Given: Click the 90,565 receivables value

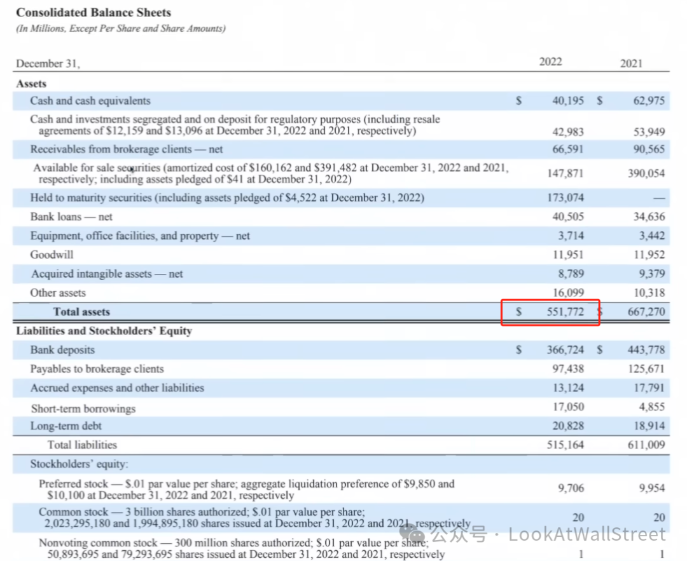Looking at the screenshot, I should point(649,149).
